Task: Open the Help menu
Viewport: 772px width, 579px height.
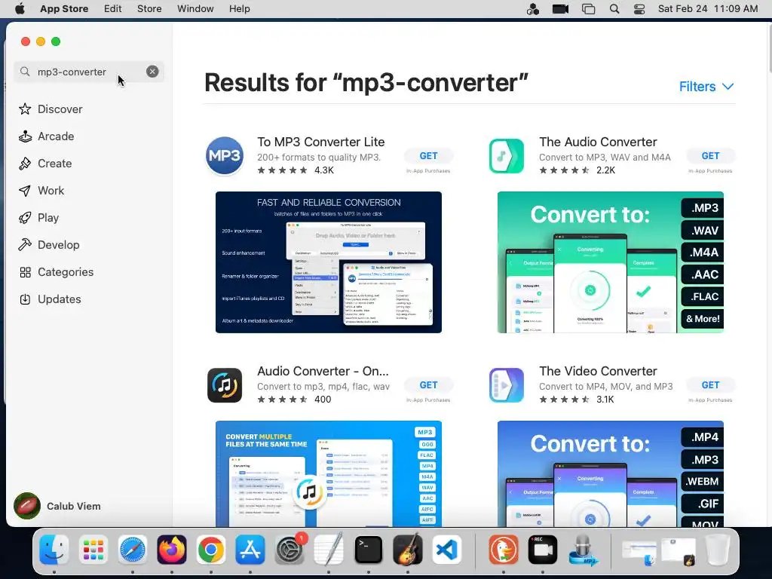Action: pyautogui.click(x=239, y=9)
